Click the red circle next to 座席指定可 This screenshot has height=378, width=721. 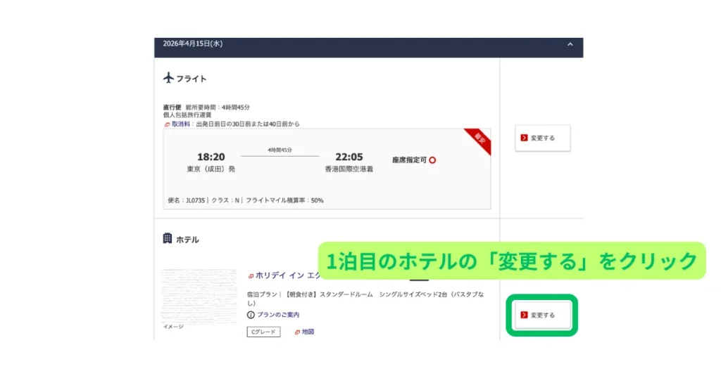coord(432,160)
